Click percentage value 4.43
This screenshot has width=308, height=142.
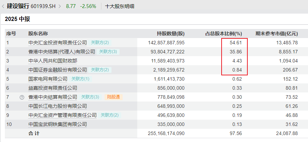pos(237,61)
